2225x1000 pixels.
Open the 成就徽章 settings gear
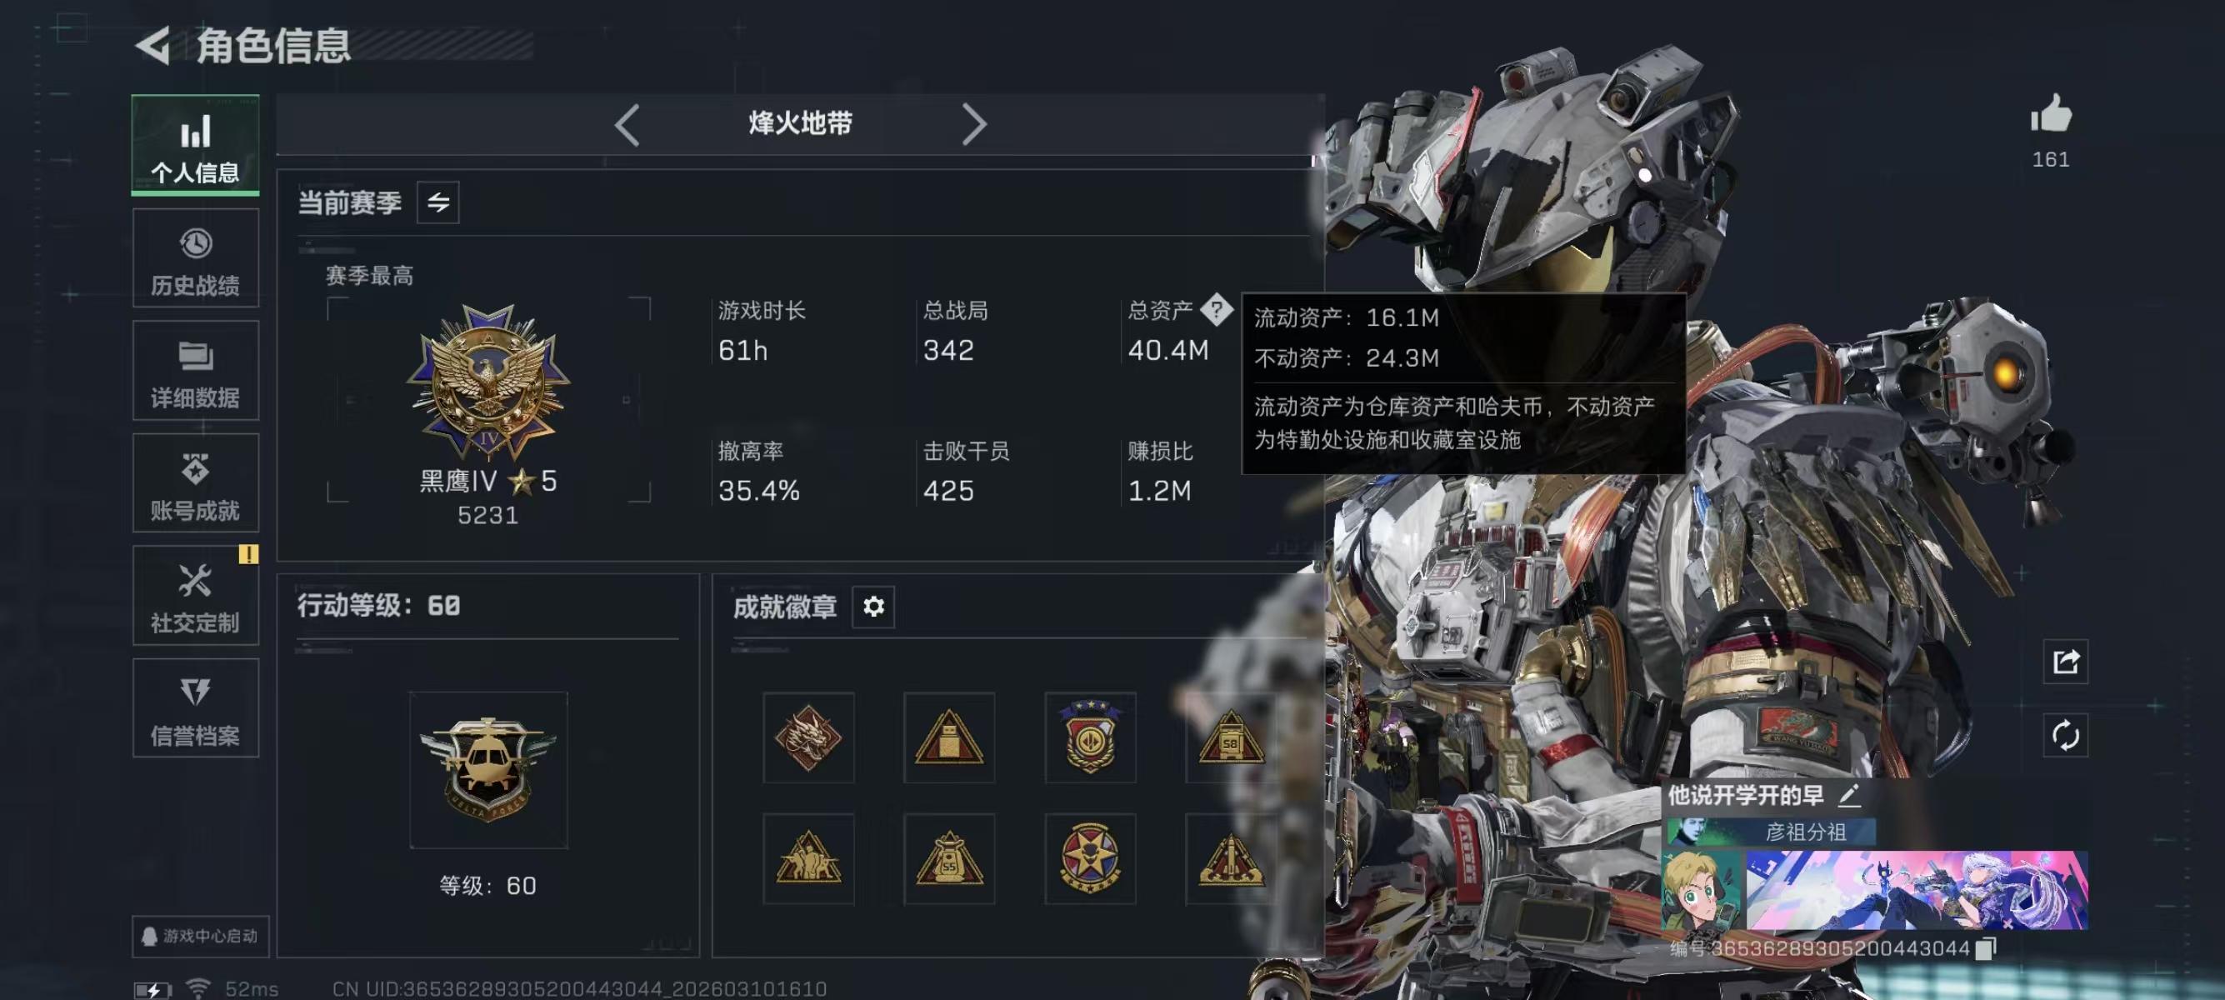coord(873,606)
